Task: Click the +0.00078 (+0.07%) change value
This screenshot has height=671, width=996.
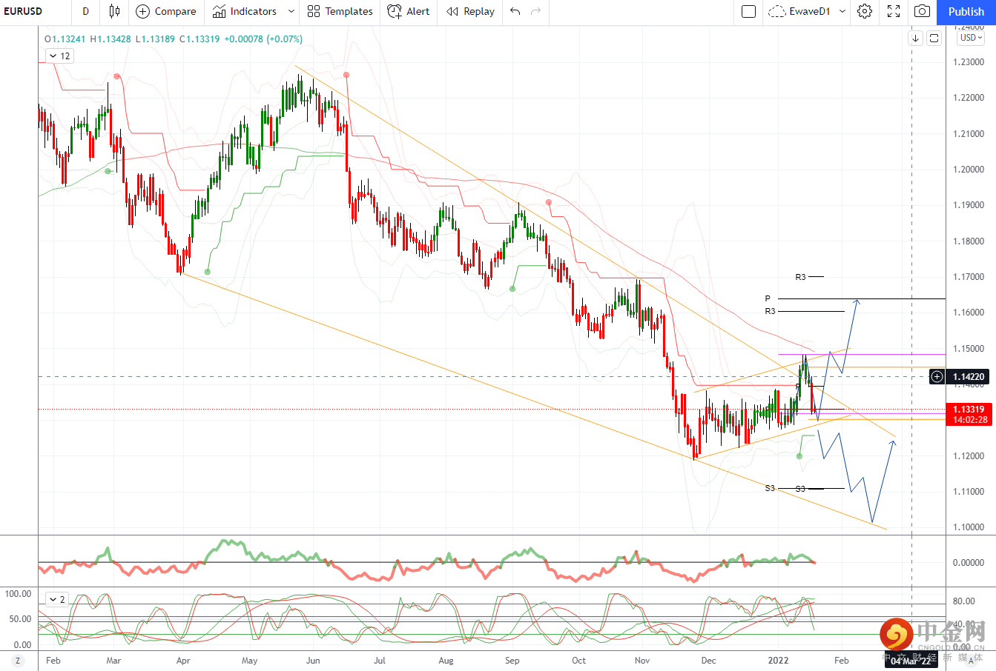Action: [263, 39]
